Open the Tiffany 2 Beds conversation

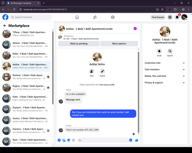pyautogui.click(x=26, y=34)
